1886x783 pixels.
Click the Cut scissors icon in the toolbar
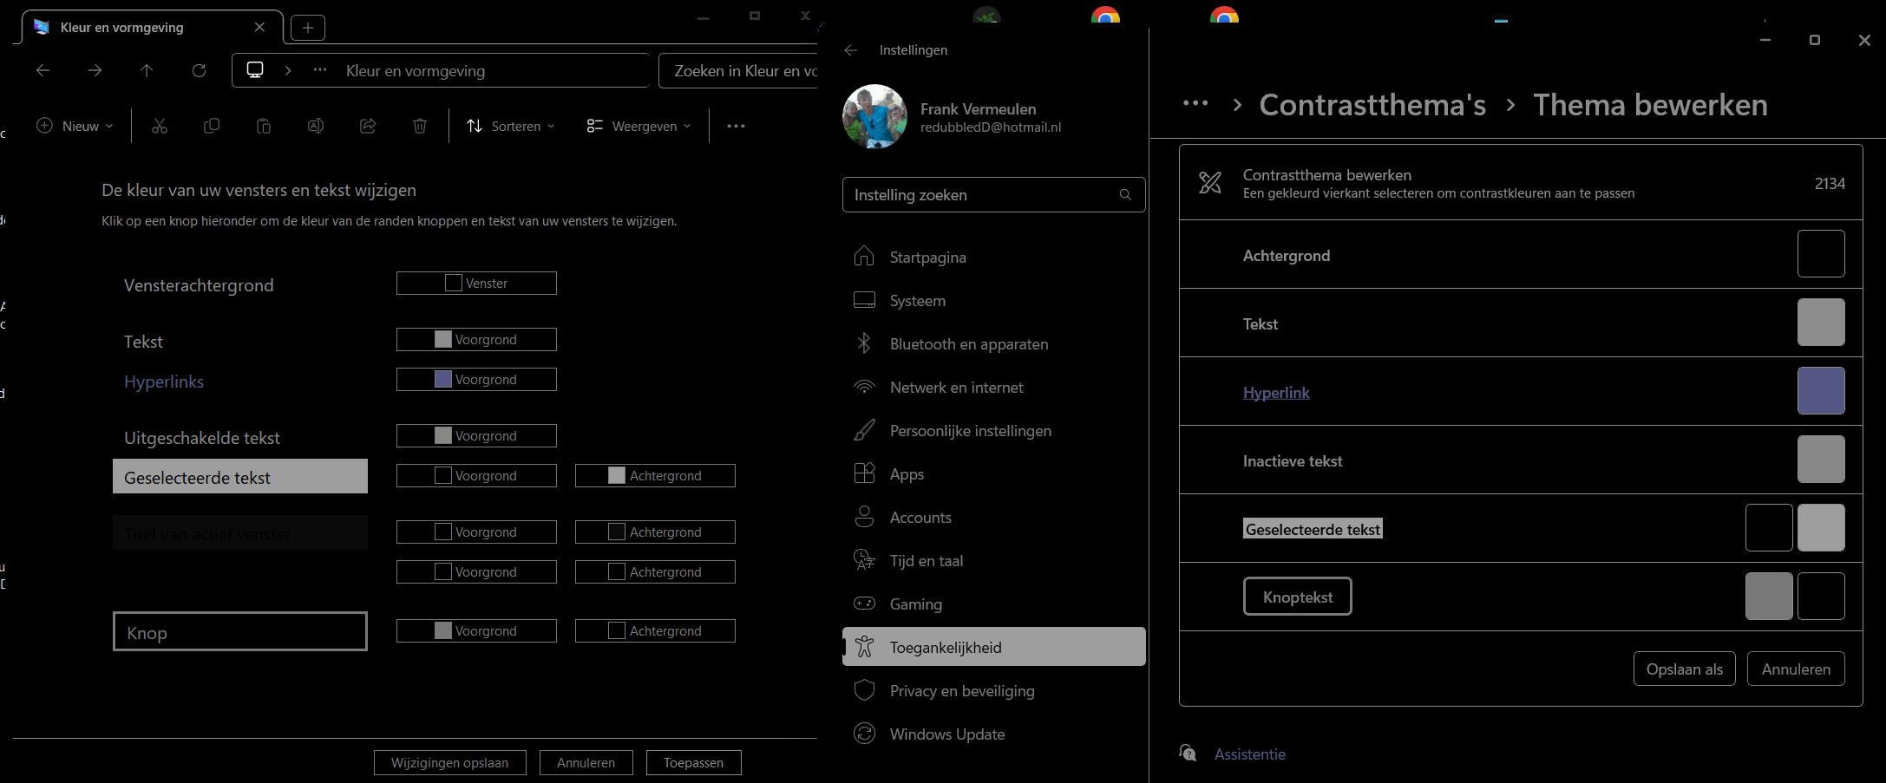160,127
